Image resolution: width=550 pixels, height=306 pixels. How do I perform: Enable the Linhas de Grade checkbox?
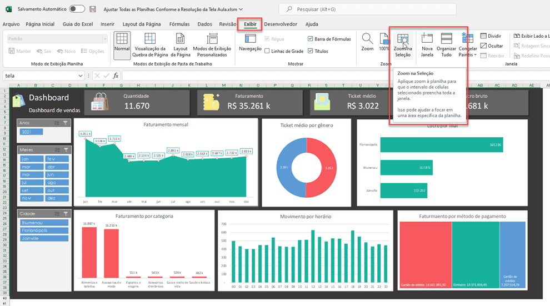[x=268, y=51]
